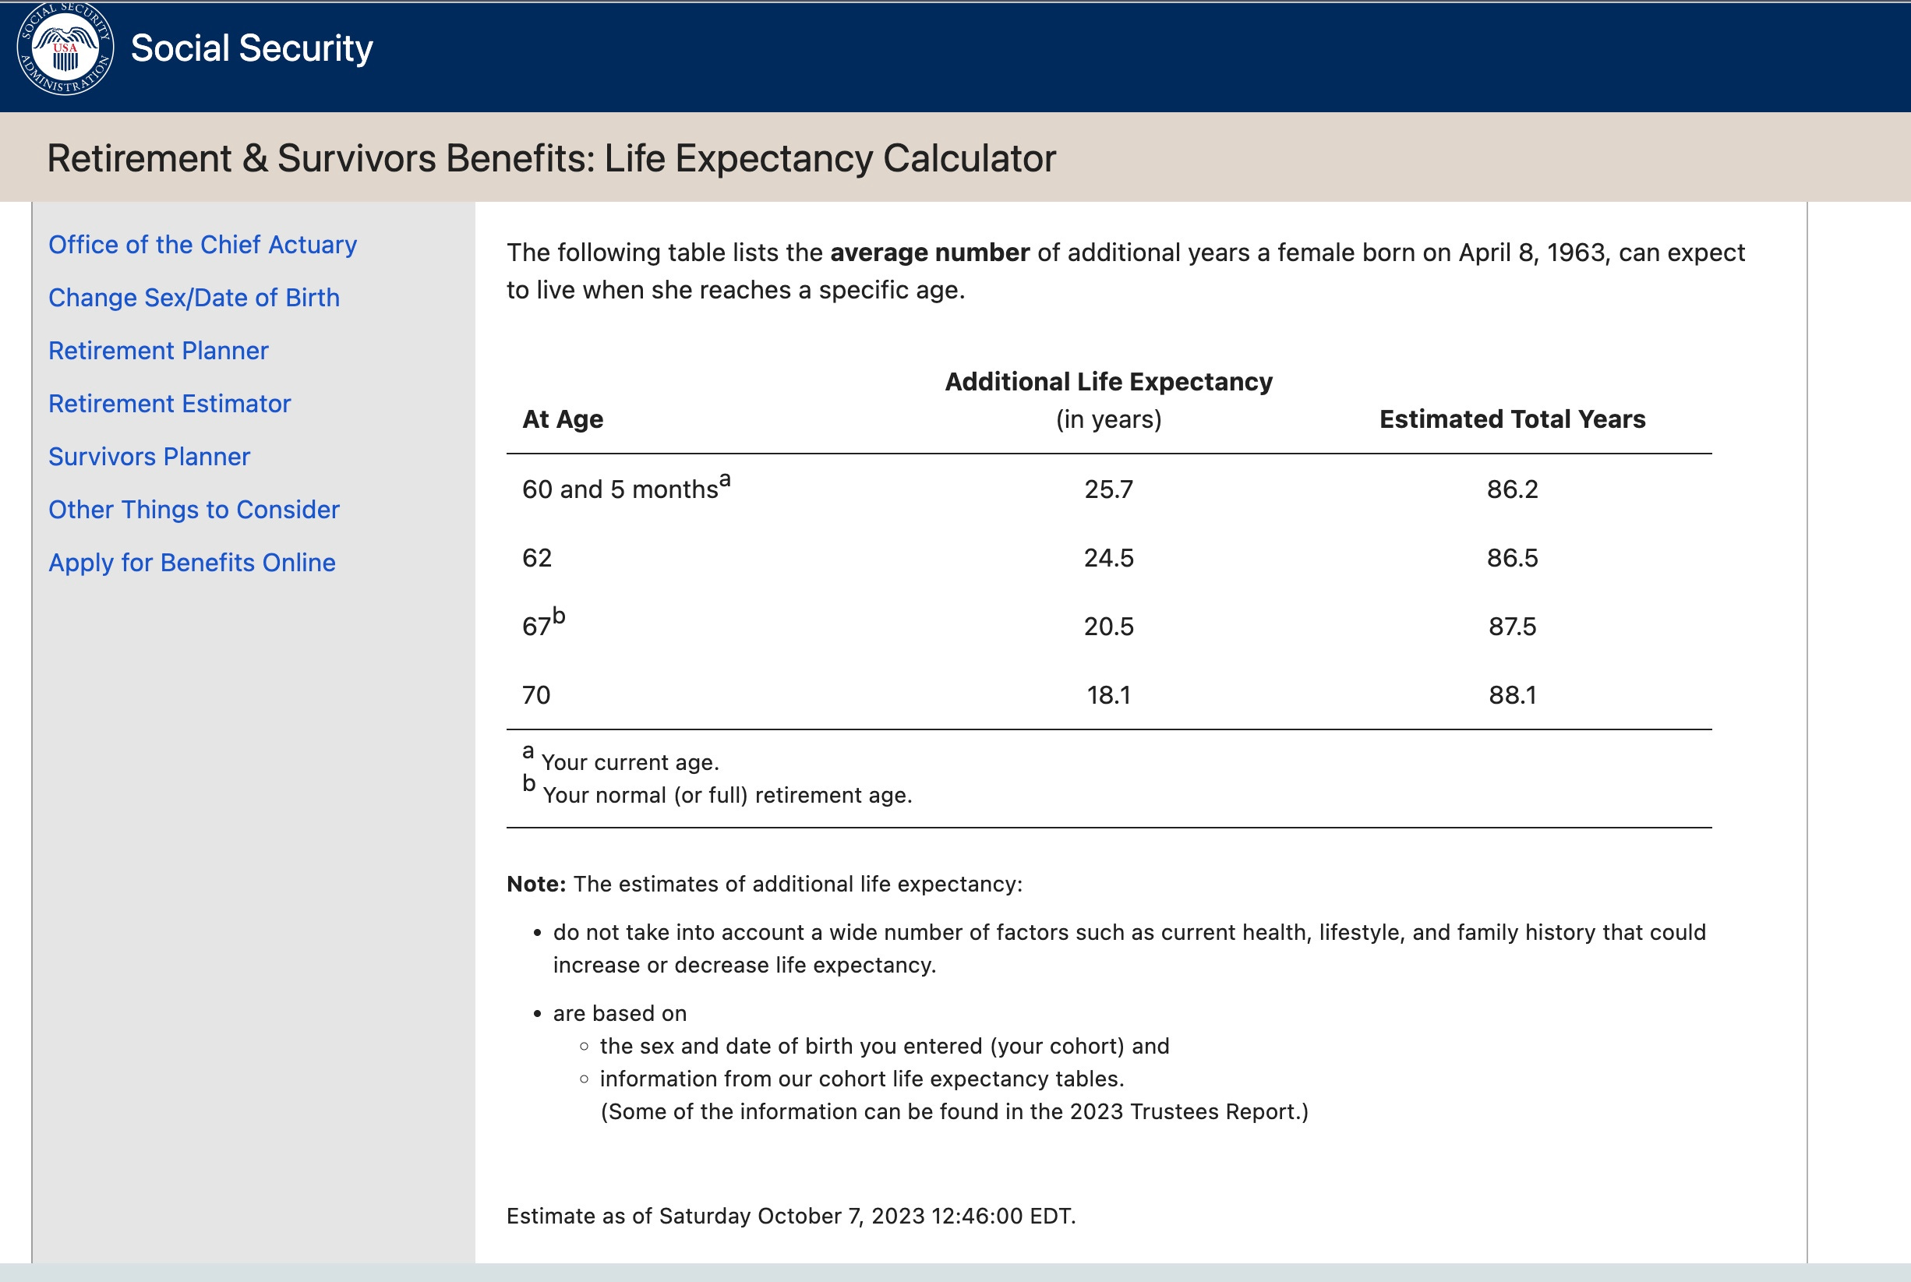Click the 'Note:' label text

tap(536, 885)
